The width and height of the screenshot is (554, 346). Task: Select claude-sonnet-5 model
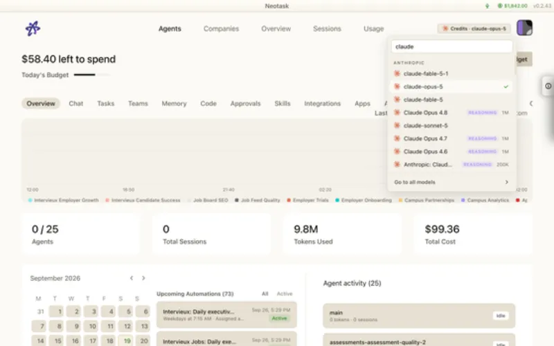tap(452, 125)
